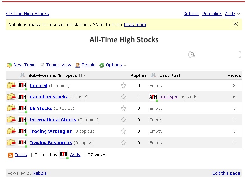
Task: Click the Permalink link
Action: (212, 13)
